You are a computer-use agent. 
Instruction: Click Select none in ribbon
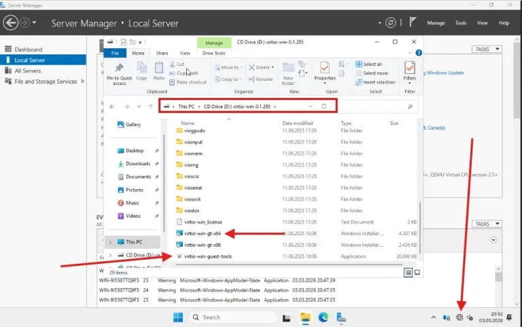pyautogui.click(x=372, y=73)
